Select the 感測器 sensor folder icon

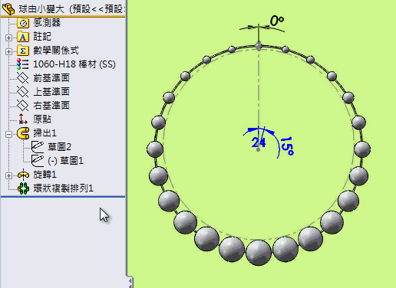[x=23, y=23]
